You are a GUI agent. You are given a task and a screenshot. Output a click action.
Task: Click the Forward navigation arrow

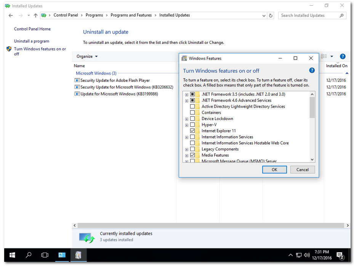[x=21, y=15]
